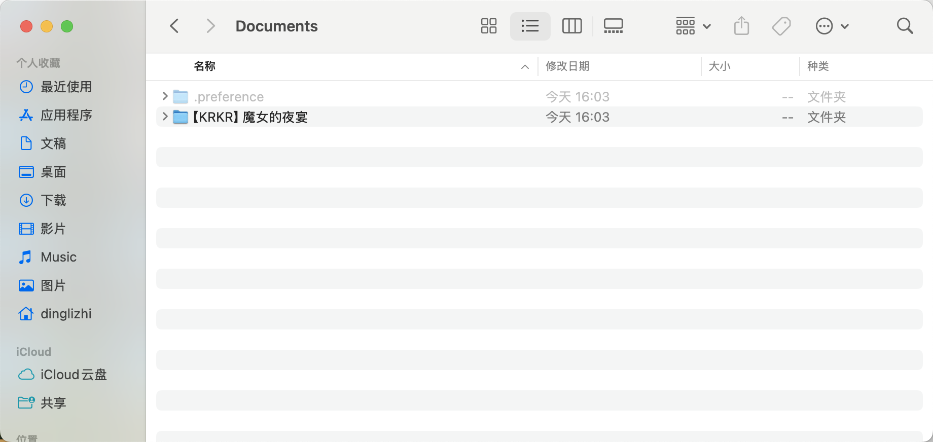Switch to column view
This screenshot has height=442, width=933.
(571, 26)
